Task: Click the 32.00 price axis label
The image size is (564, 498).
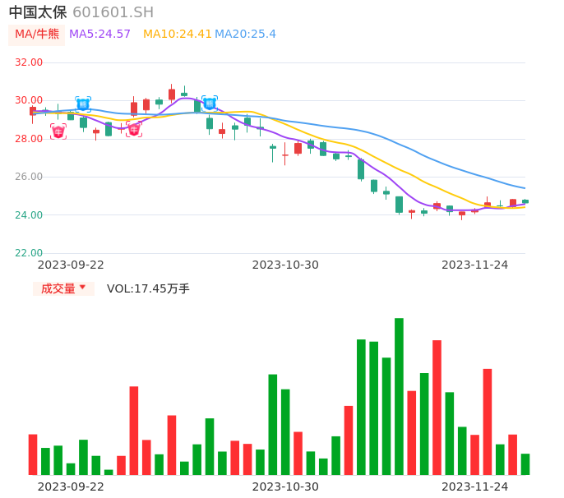Action: (x=29, y=62)
